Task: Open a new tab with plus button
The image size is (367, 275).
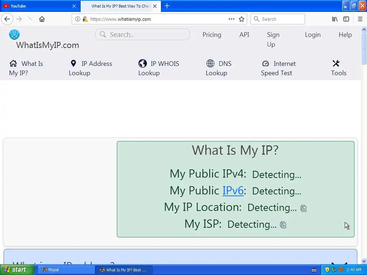Action: pyautogui.click(x=167, y=6)
